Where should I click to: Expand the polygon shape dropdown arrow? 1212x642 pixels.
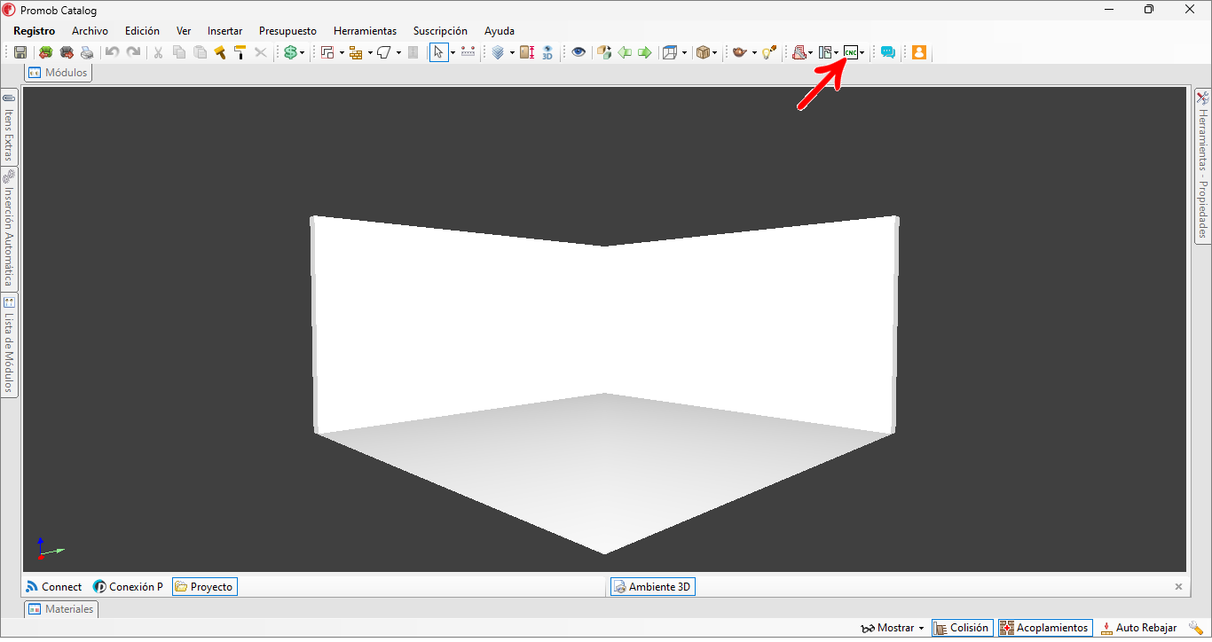tap(398, 53)
